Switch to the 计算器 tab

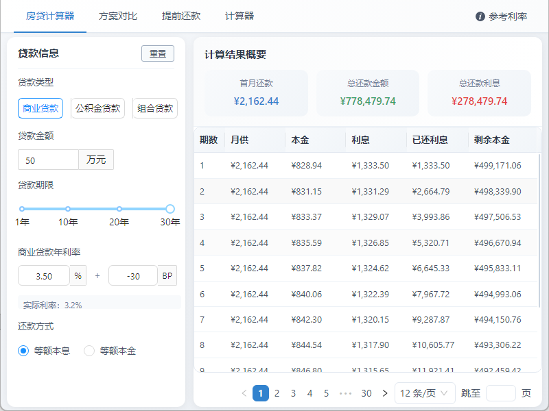pos(240,16)
